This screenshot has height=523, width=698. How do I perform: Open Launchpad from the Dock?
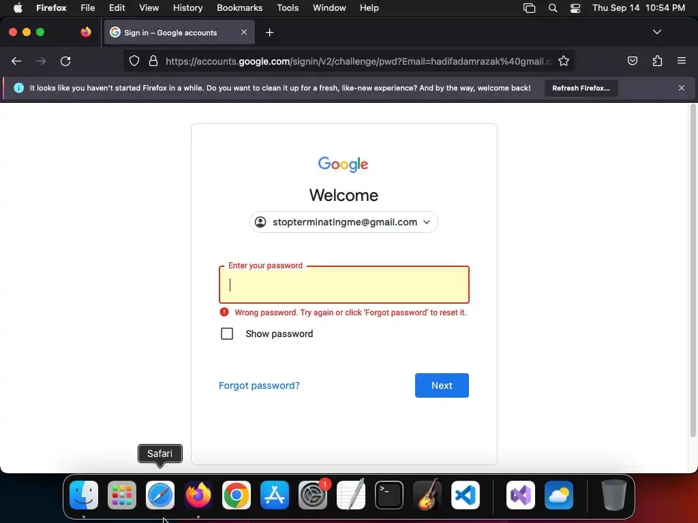[x=122, y=494]
